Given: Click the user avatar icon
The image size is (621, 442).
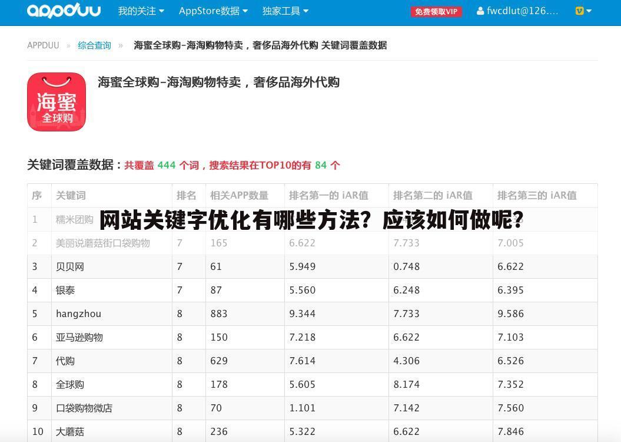Looking at the screenshot, I should (480, 11).
